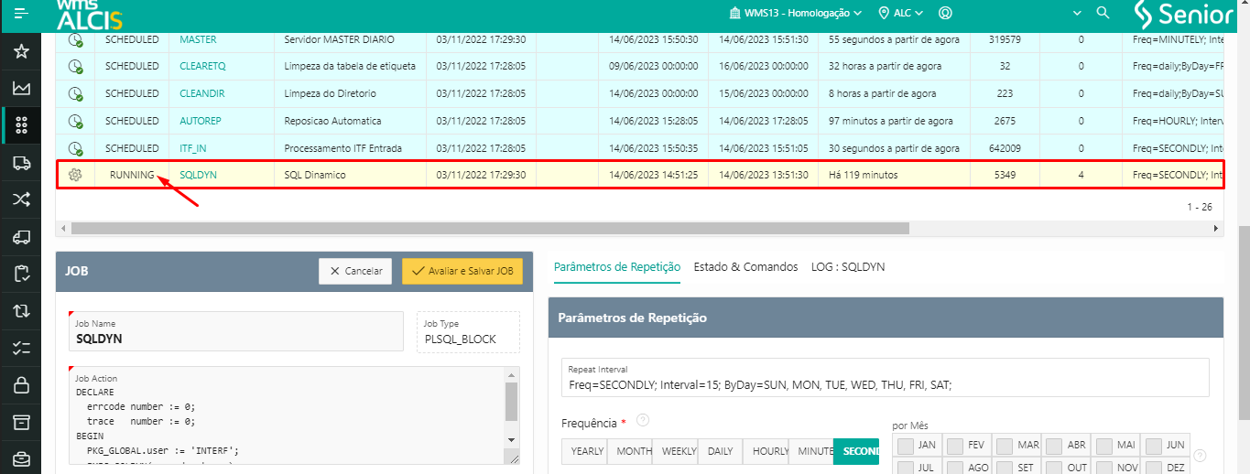This screenshot has height=474, width=1250.
Task: Expand the chevron next to header search
Action: [x=1078, y=13]
